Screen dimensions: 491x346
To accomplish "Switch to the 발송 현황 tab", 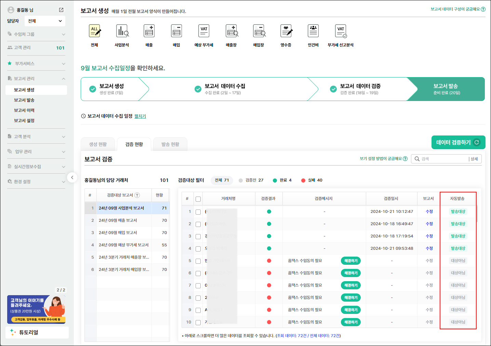I will (x=170, y=144).
